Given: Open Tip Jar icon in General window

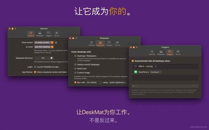Looking at the screenshot, I should (57, 33).
